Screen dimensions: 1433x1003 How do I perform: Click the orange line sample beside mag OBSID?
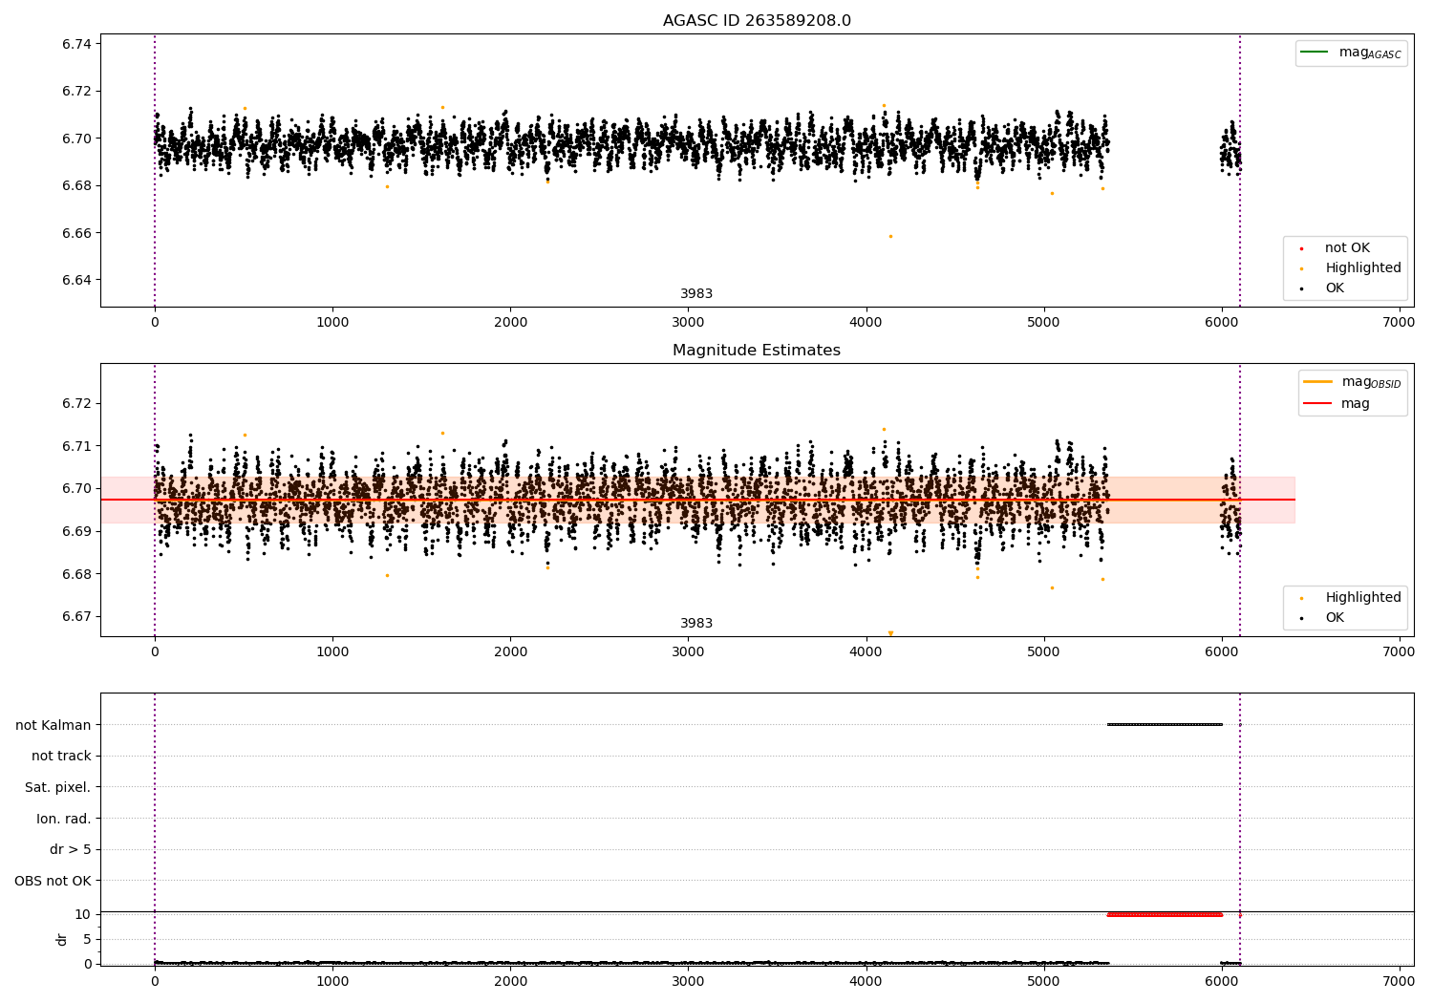(x=1317, y=381)
